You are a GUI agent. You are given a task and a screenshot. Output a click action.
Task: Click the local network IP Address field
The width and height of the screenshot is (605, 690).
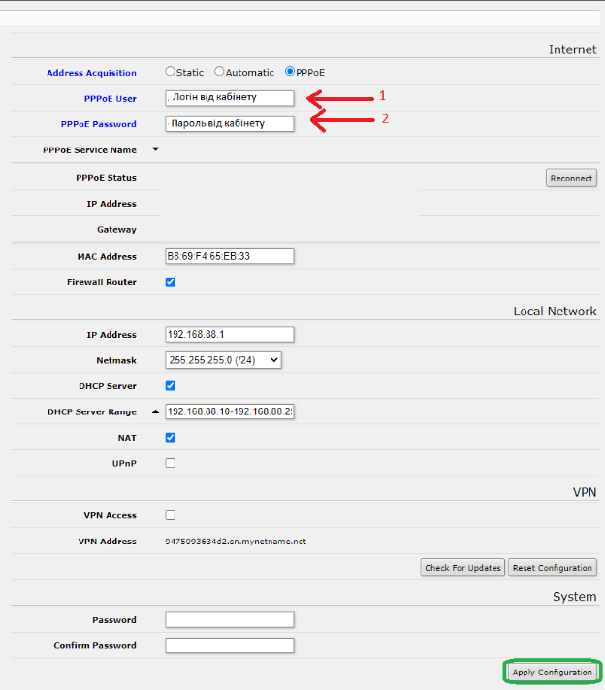click(230, 334)
